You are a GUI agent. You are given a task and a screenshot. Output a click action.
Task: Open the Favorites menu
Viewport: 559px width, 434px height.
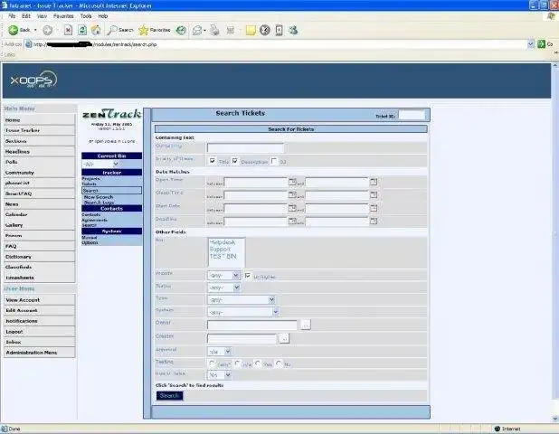(63, 16)
